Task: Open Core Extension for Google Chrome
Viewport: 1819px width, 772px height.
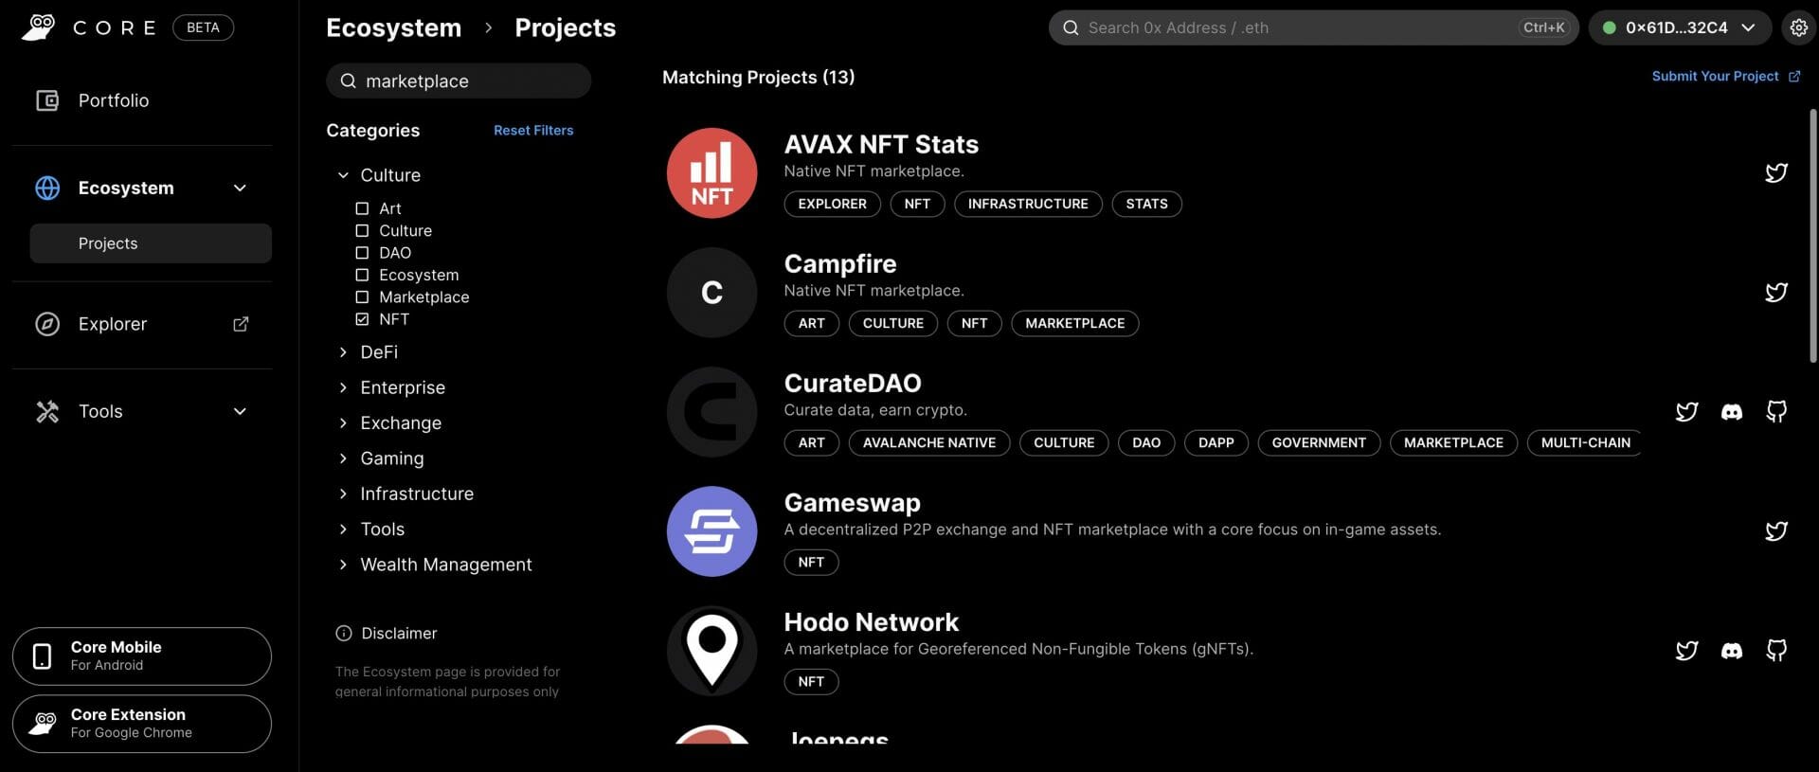Action: click(x=142, y=724)
